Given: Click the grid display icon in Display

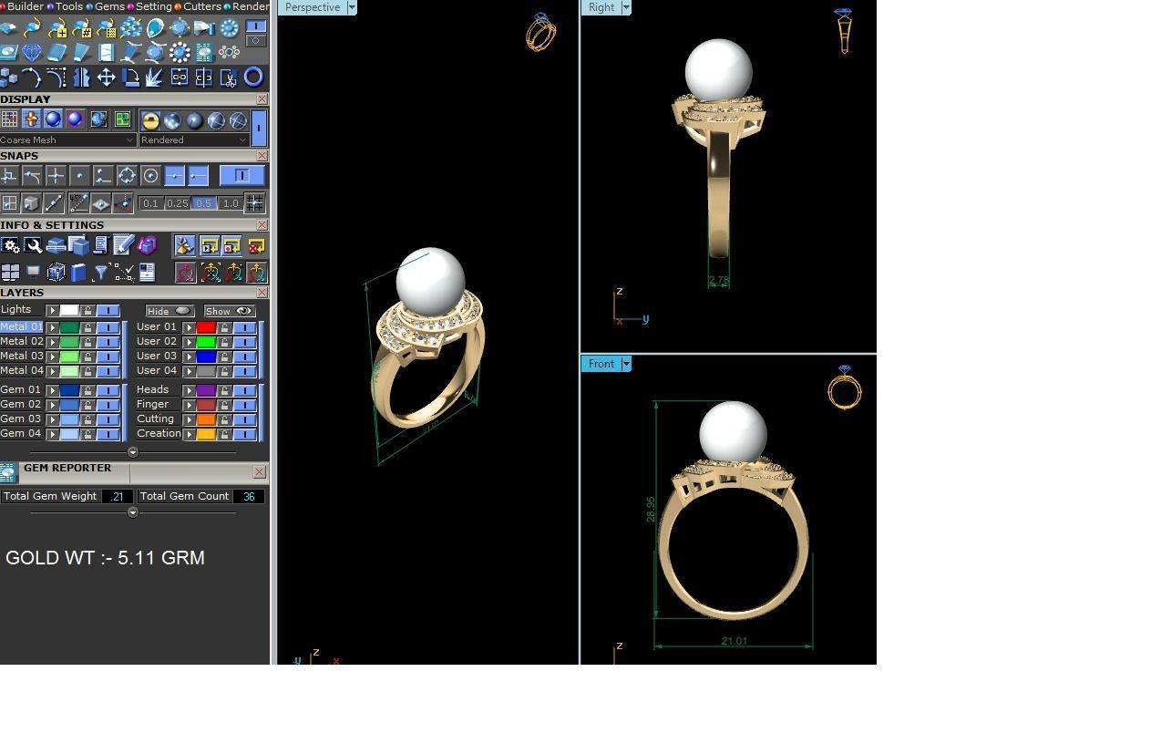Looking at the screenshot, I should tap(9, 119).
